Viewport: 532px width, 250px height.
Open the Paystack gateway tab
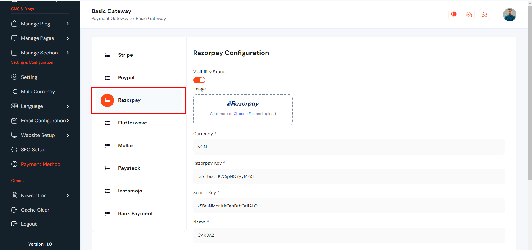129,168
